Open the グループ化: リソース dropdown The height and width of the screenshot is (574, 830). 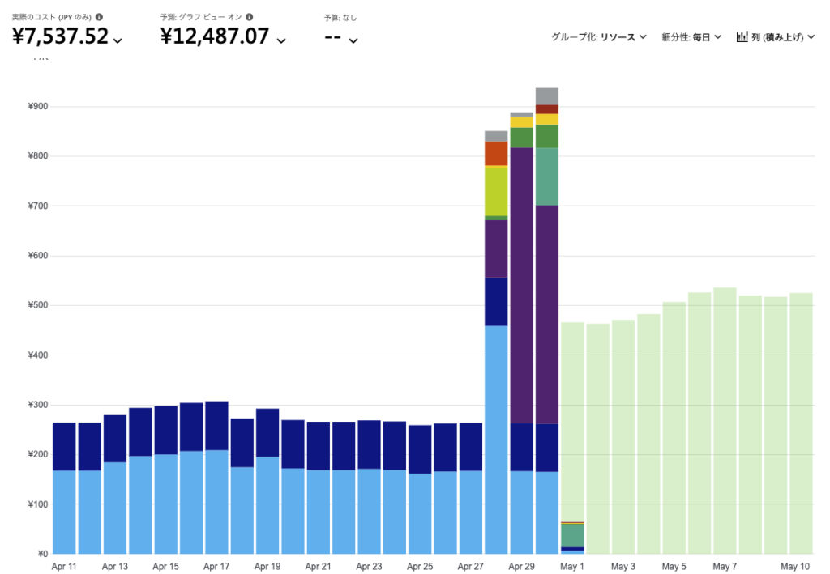click(x=598, y=36)
